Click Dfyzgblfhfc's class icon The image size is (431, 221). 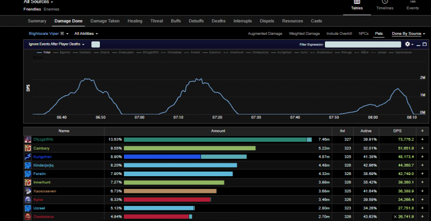(x=27, y=139)
